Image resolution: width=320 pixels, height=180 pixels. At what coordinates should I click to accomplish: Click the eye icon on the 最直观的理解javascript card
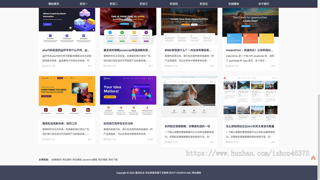click(150, 66)
